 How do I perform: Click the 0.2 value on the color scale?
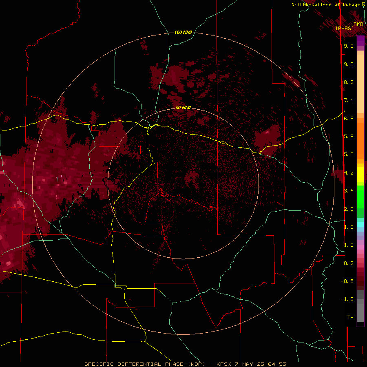tap(349, 263)
